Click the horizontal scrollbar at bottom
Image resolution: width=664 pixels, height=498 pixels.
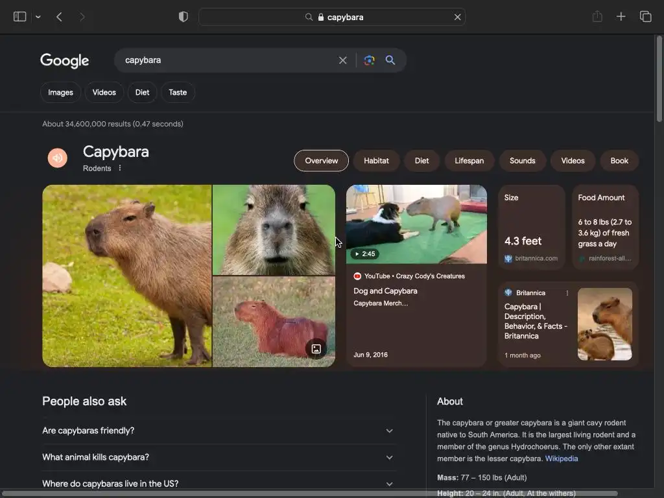[309, 493]
